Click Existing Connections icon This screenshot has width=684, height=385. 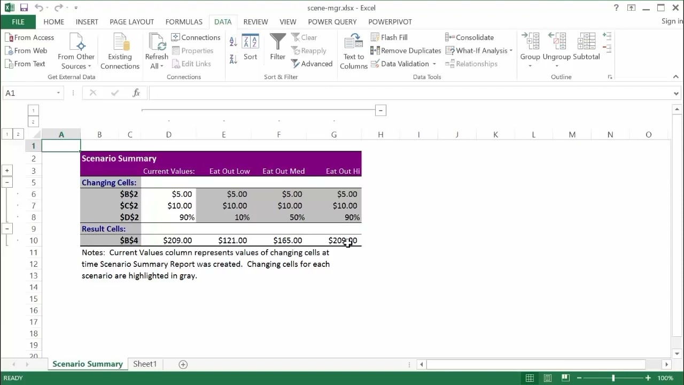(120, 51)
